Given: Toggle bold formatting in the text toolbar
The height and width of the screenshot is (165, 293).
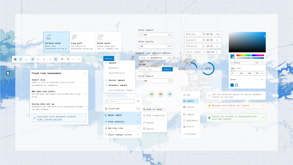Looking at the screenshot, I should (x=15, y=59).
